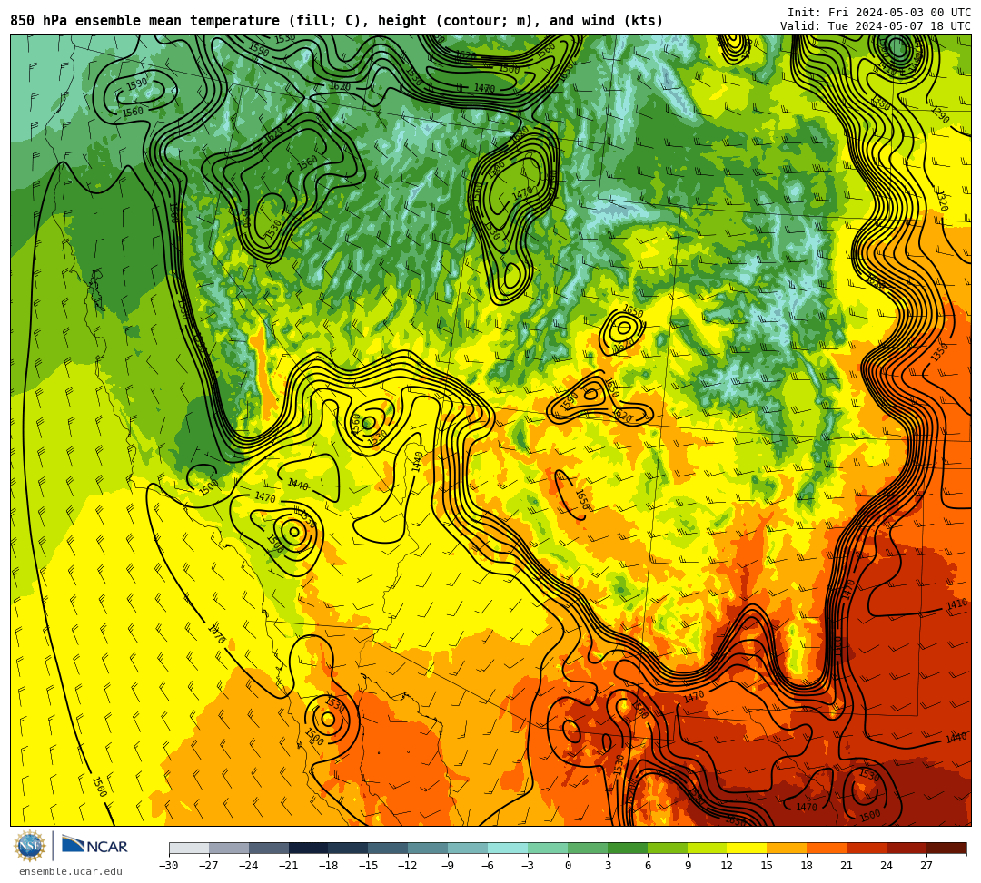Click the 6 colorbar label

[x=648, y=866]
